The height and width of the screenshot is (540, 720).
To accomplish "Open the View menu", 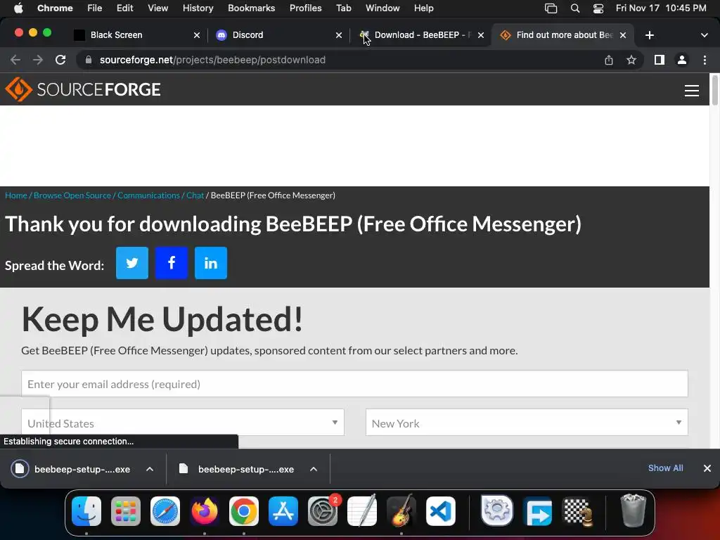I will 157,8.
